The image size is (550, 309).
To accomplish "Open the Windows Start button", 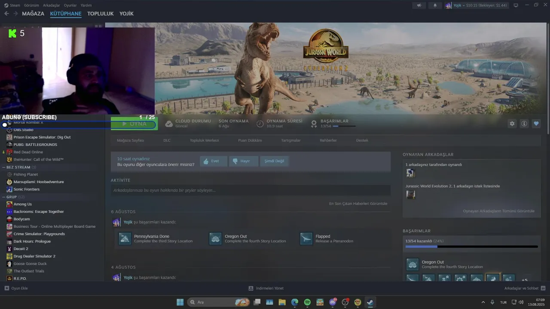I will pos(180,302).
